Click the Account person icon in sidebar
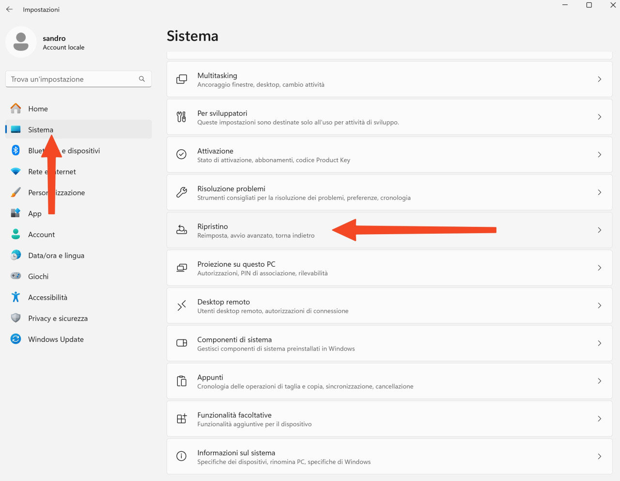620x481 pixels. (x=16, y=234)
